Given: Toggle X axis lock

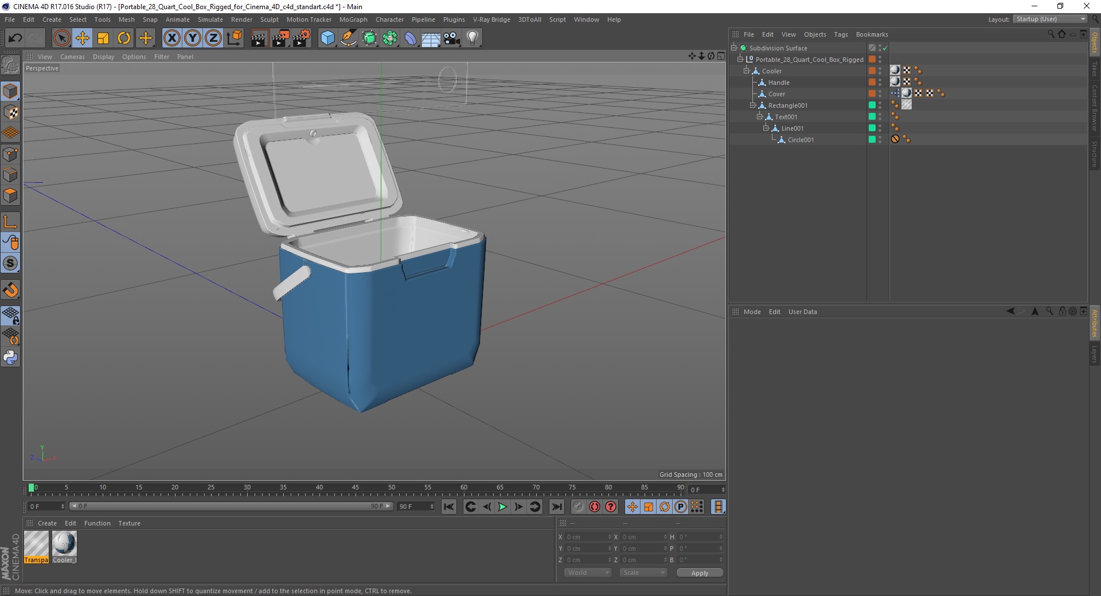Looking at the screenshot, I should click(x=171, y=38).
